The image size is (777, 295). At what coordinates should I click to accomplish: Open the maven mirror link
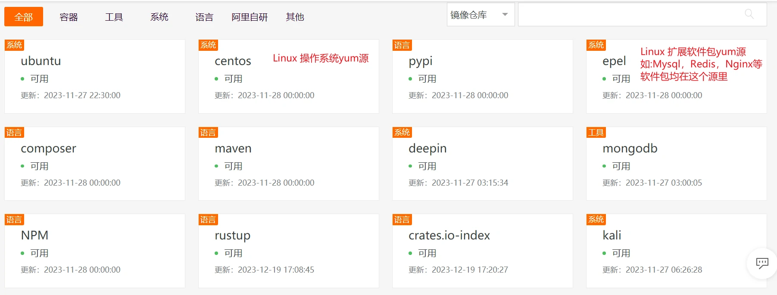(x=233, y=149)
